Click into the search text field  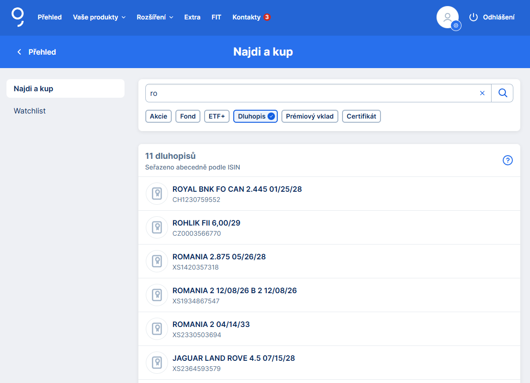310,93
